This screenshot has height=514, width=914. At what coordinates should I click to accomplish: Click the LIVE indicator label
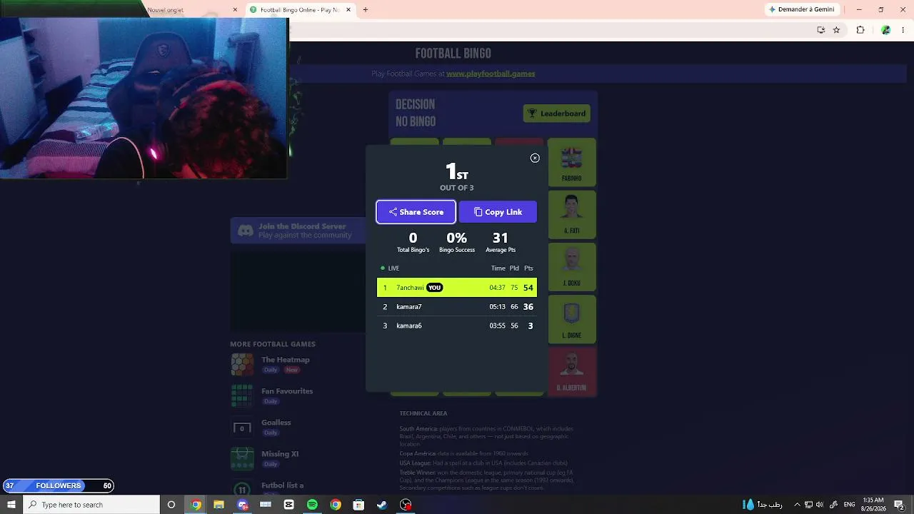coord(390,268)
